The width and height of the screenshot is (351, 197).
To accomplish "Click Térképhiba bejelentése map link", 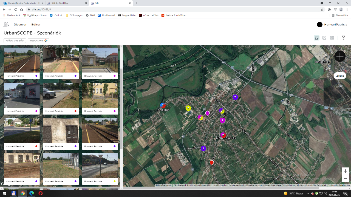I will (339, 185).
